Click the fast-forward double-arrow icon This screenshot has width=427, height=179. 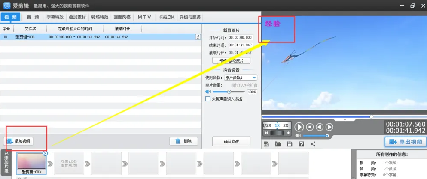[288, 133]
